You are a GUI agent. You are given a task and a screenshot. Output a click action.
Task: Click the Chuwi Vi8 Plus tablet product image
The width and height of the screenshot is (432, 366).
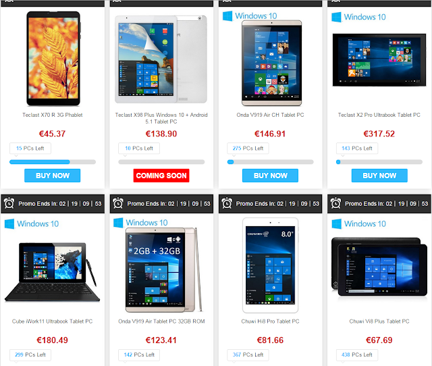click(x=379, y=267)
